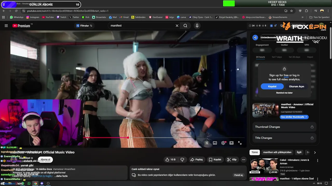Open the Twitch bookmark
This screenshot has width=332, height=186.
tap(61, 17)
